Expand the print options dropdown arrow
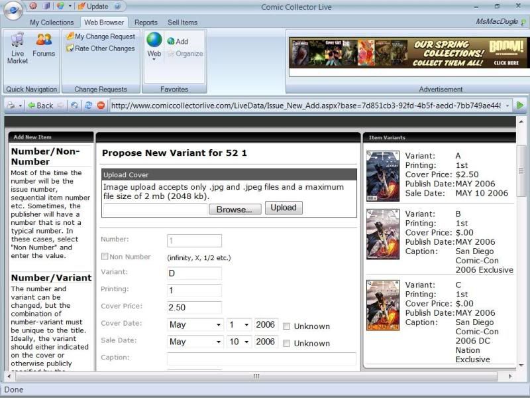Image resolution: width=530 pixels, height=398 pixels. (21, 106)
